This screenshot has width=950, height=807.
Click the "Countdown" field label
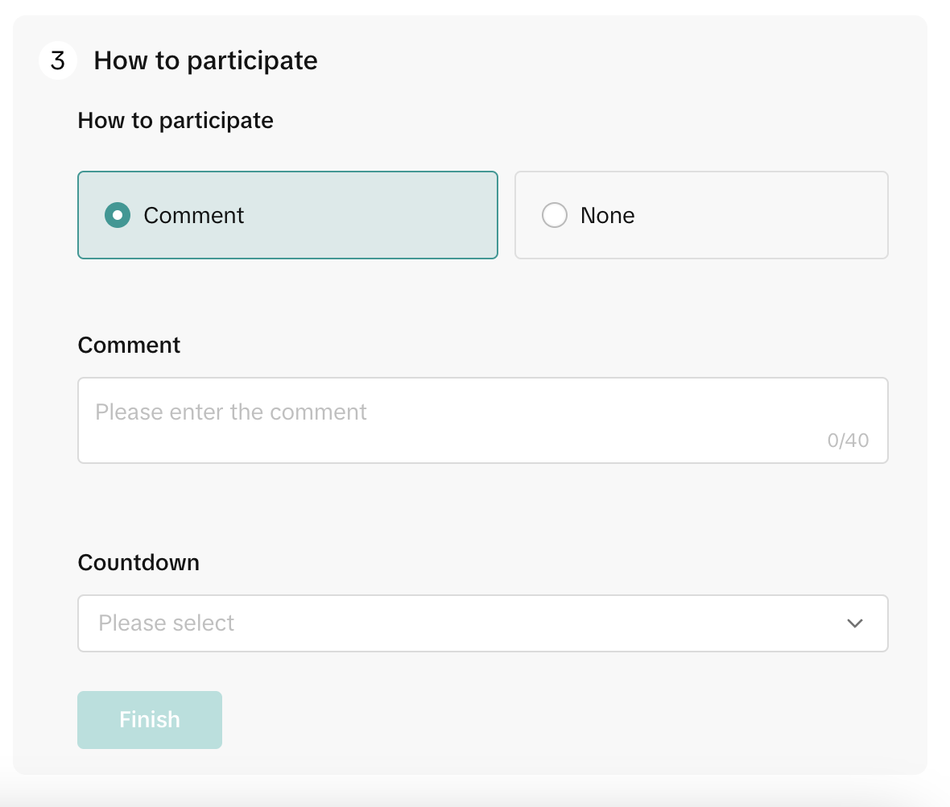[x=138, y=562]
